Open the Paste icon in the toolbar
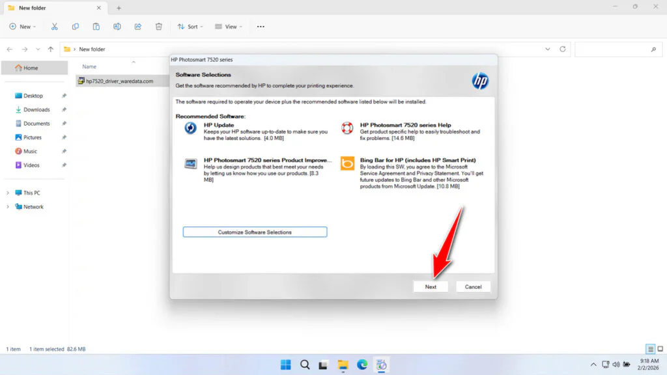Screen dimensions: 667x375 tap(96, 26)
